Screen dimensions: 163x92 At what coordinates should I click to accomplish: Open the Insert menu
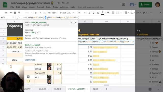(32, 7)
